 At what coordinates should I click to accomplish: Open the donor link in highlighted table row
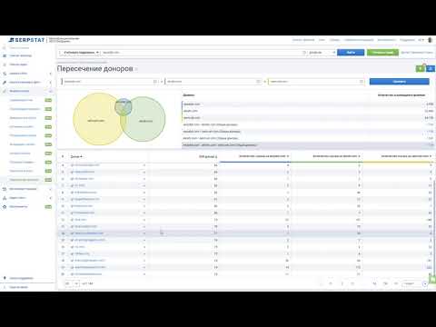(88, 233)
